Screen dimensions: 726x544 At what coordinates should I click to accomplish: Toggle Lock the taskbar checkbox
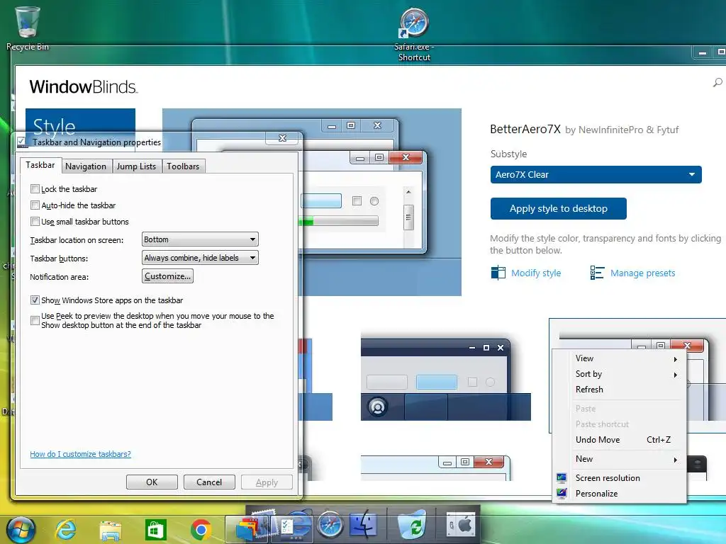click(35, 188)
